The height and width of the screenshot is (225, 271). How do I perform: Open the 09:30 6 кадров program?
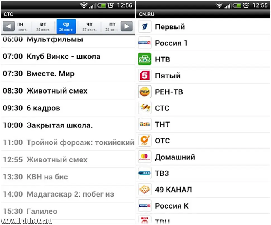pyautogui.click(x=68, y=108)
